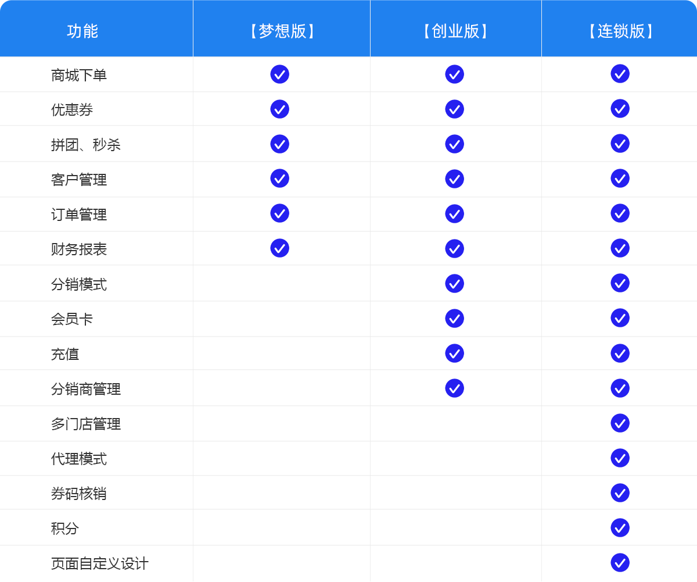Image resolution: width=697 pixels, height=582 pixels.
Task: Click 梦想版 checkmark for 客户管理
Action: tap(279, 178)
